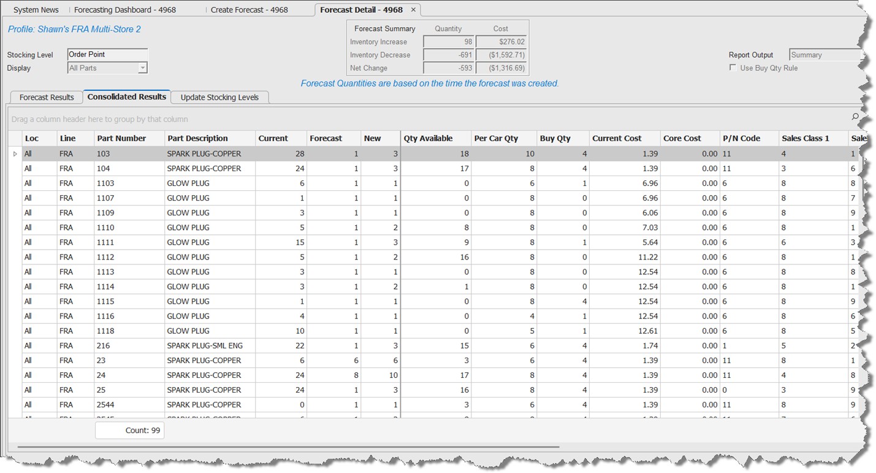Enable the Use Buy Qty Rule checkbox
The width and height of the screenshot is (876, 473).
733,68
